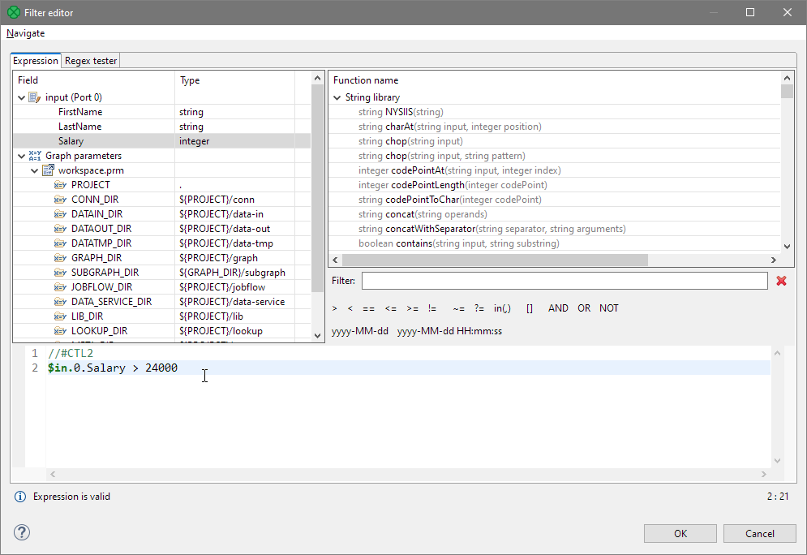Switch to the Regex tester tab
This screenshot has height=555, width=807.
[91, 61]
